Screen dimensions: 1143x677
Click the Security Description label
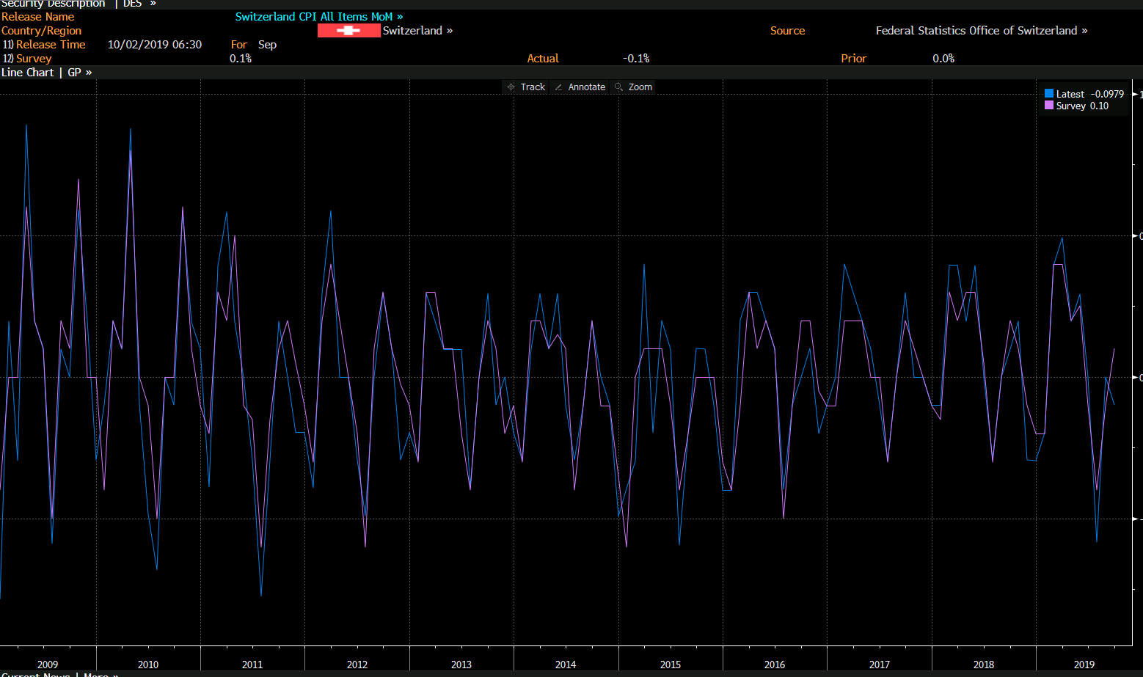click(x=53, y=3)
